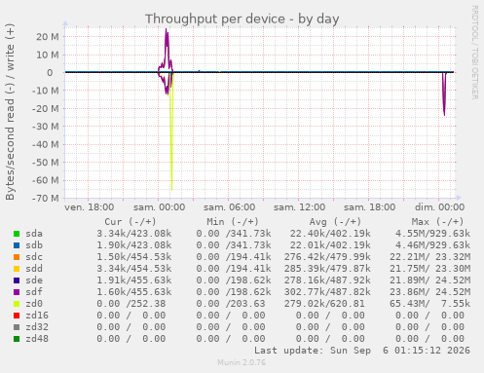Click sdb current value '1.90k/423.08k'

pos(134,245)
